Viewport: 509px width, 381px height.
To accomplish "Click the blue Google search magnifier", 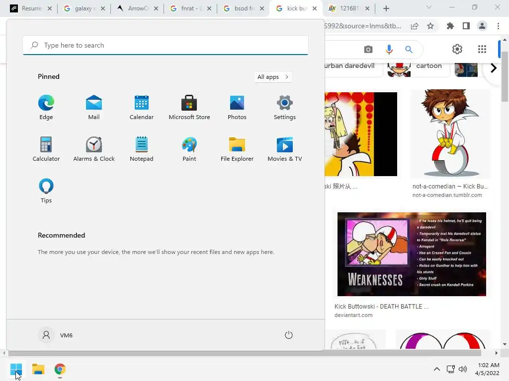I will [x=409, y=49].
